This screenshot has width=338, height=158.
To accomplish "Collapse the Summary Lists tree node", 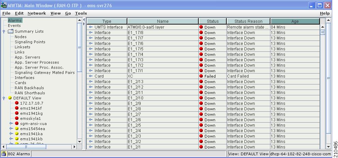I will point(4,32).
